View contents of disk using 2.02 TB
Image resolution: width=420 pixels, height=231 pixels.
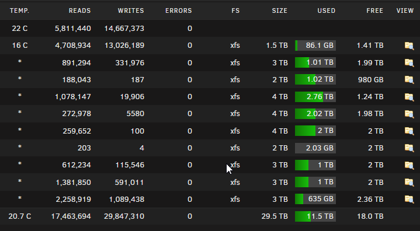point(409,114)
